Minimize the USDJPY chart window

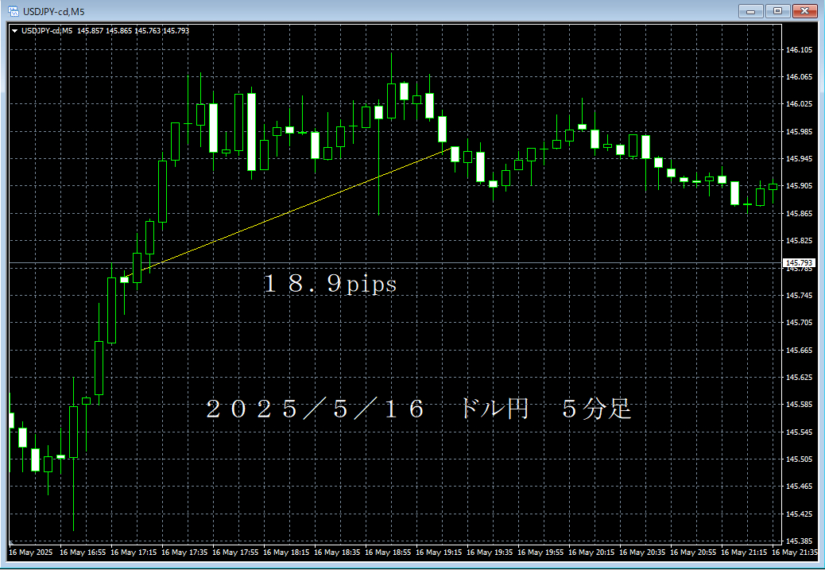point(750,11)
